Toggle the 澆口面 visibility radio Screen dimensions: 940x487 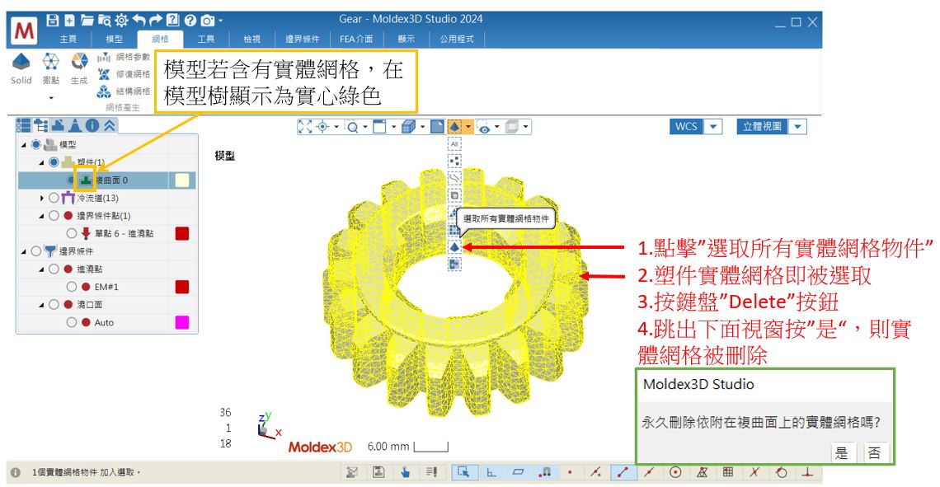[54, 304]
